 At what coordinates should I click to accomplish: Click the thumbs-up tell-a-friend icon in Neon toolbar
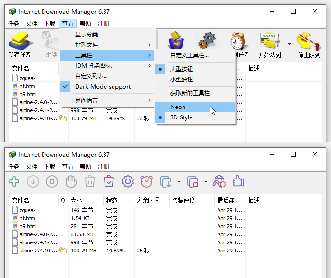click(x=238, y=181)
